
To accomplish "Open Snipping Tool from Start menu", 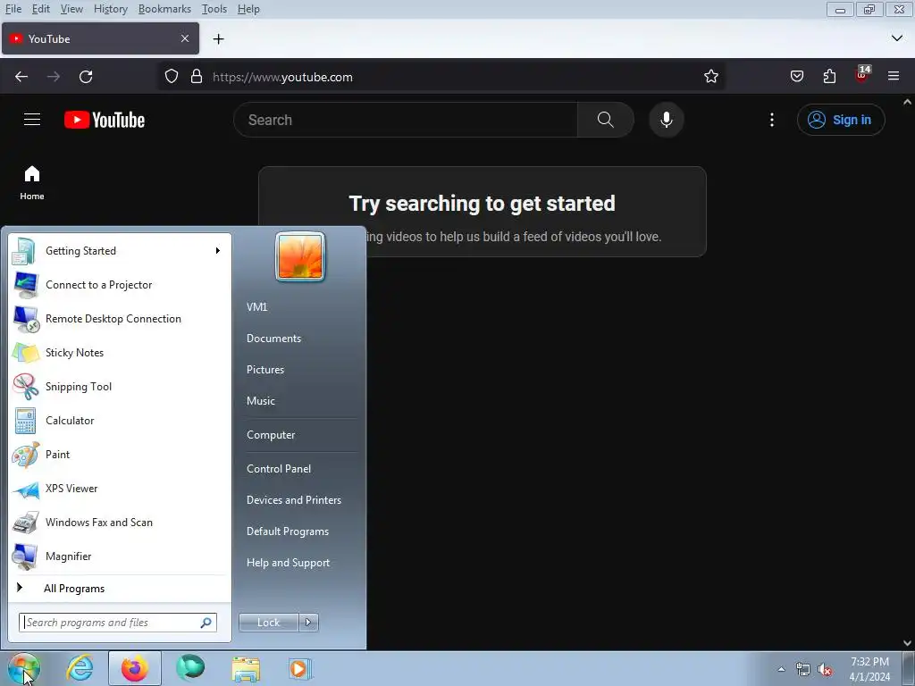I will (120, 386).
